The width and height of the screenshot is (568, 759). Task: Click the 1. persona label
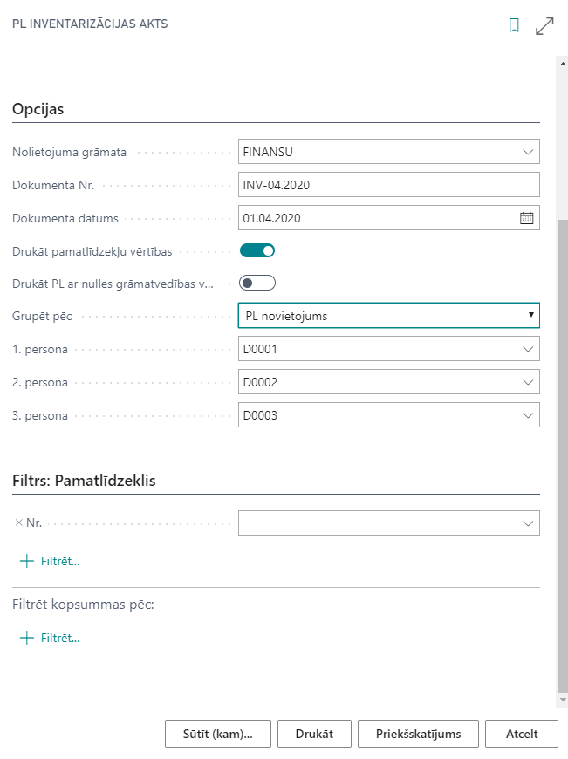[x=40, y=350]
